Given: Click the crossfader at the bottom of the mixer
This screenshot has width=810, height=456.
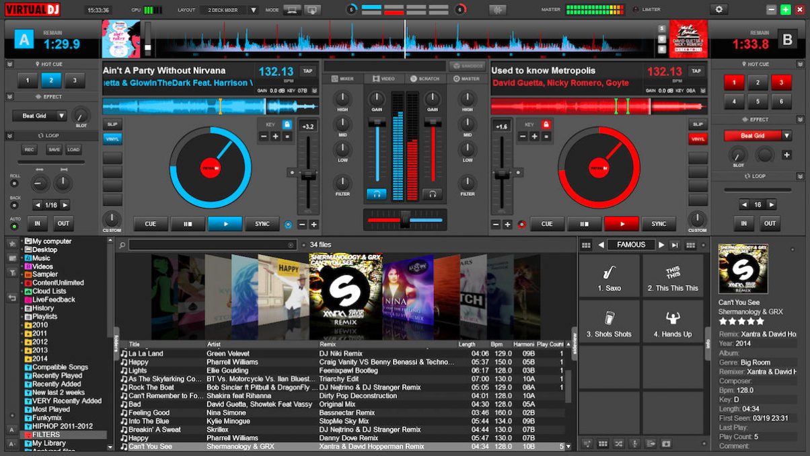Looking at the screenshot, I should click(x=404, y=219).
